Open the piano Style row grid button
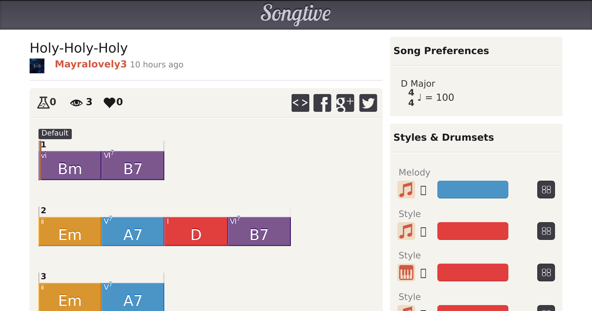592x311 pixels. coord(546,272)
